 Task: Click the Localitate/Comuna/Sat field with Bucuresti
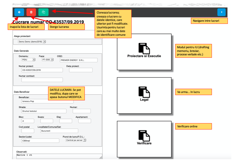59,131
